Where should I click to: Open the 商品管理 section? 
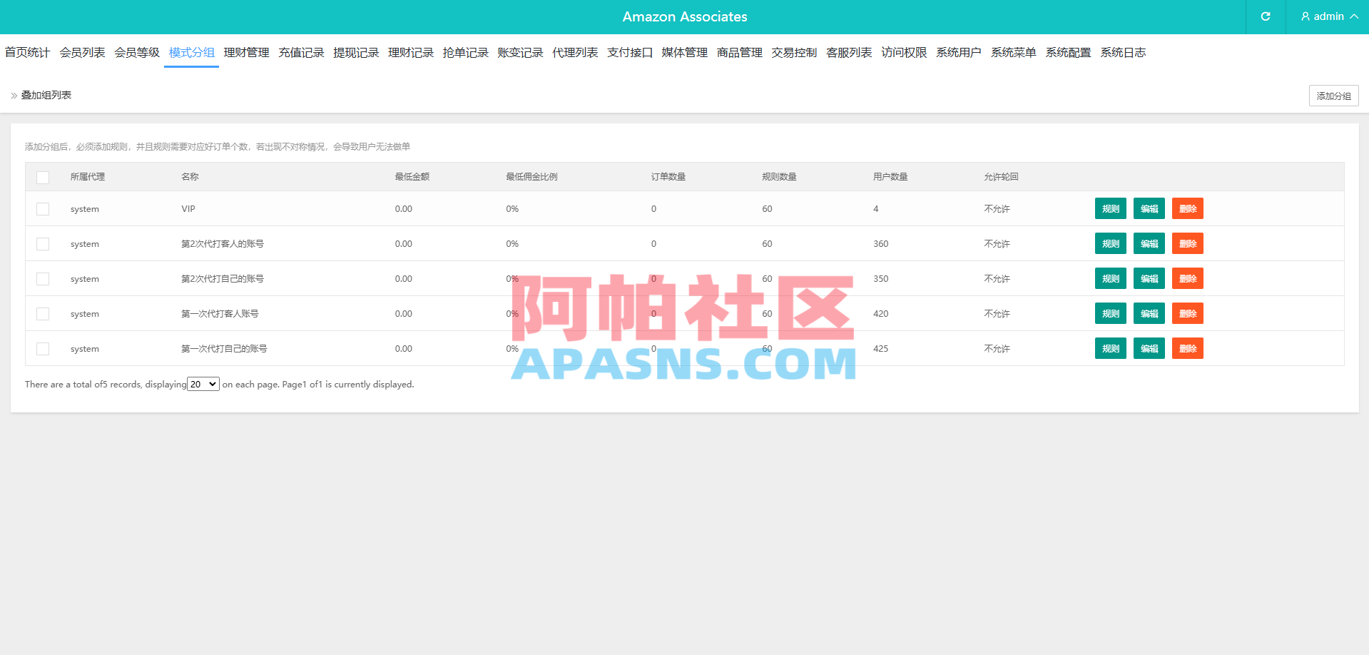(738, 52)
